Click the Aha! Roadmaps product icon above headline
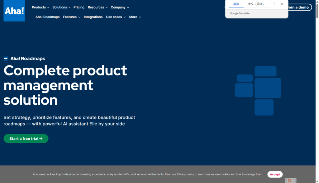319x183 pixels. (6, 59)
